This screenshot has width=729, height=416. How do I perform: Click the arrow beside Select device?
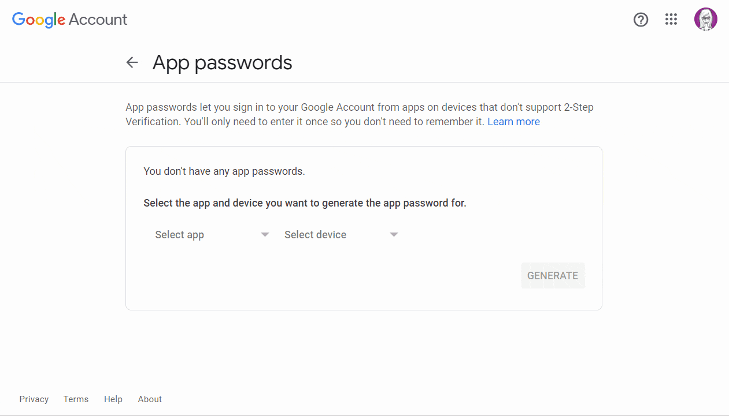coord(394,235)
